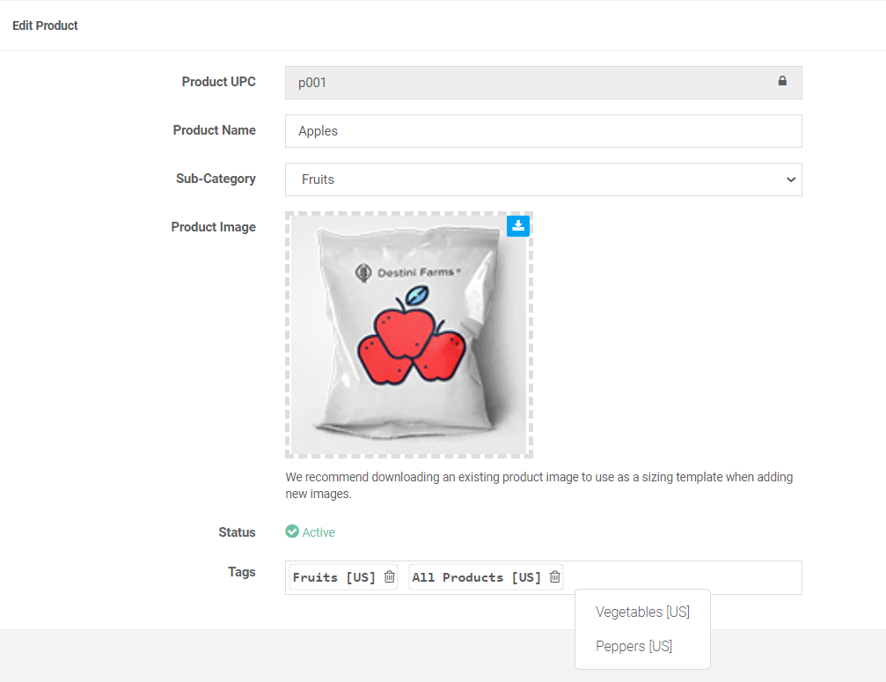This screenshot has width=886, height=682.
Task: Click into the Product Name field
Action: coord(543,131)
